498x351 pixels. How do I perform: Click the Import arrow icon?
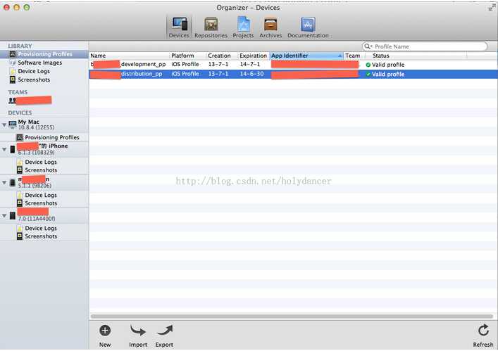pyautogui.click(x=138, y=331)
